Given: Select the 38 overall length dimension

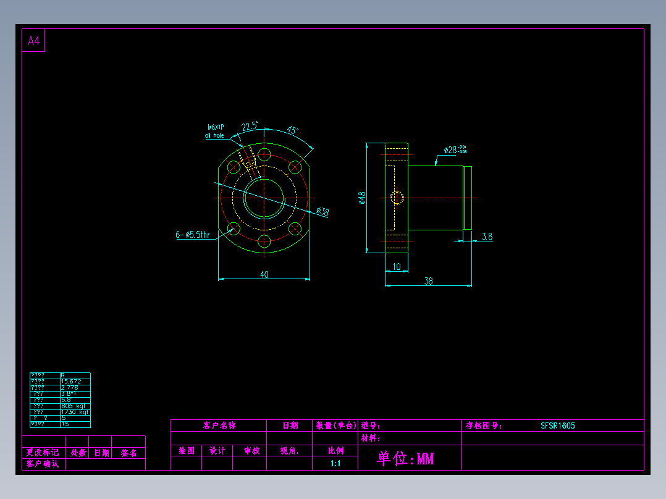Looking at the screenshot, I should pyautogui.click(x=428, y=281).
